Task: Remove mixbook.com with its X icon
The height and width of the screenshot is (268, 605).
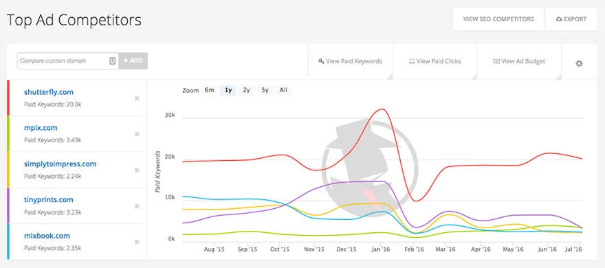Action: 137,242
